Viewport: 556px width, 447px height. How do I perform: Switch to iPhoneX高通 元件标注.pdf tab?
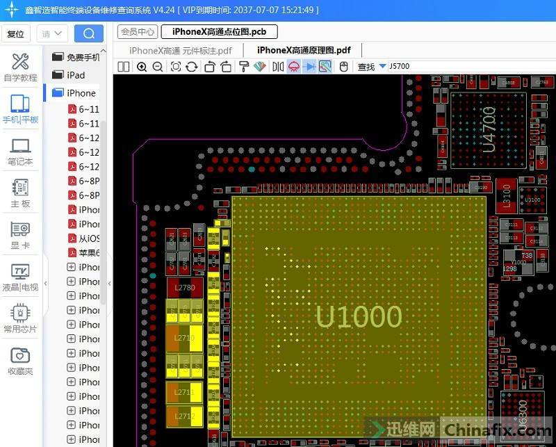coord(180,50)
